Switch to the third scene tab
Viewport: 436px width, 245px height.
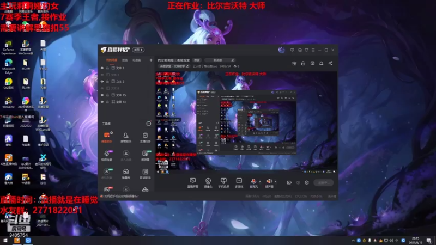(137, 60)
